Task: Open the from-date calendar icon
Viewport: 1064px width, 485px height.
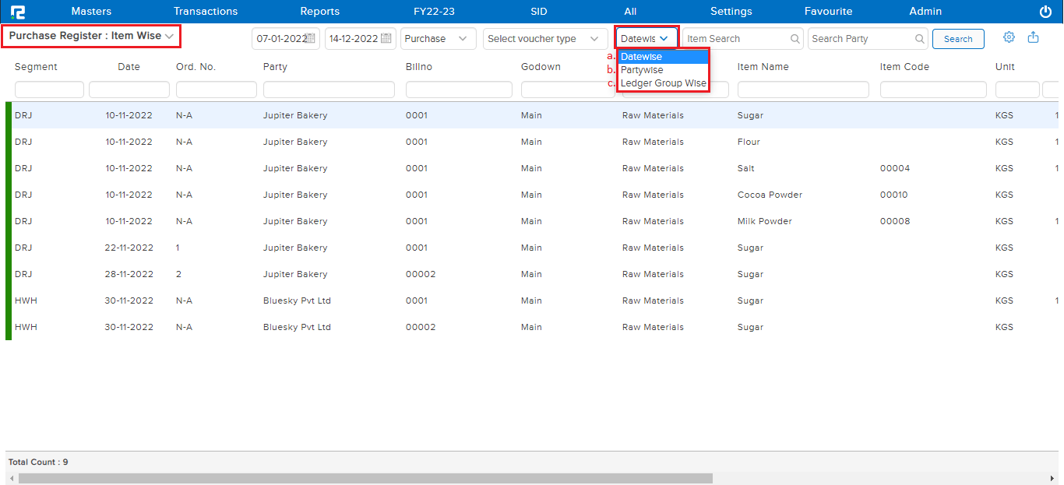Action: [311, 39]
